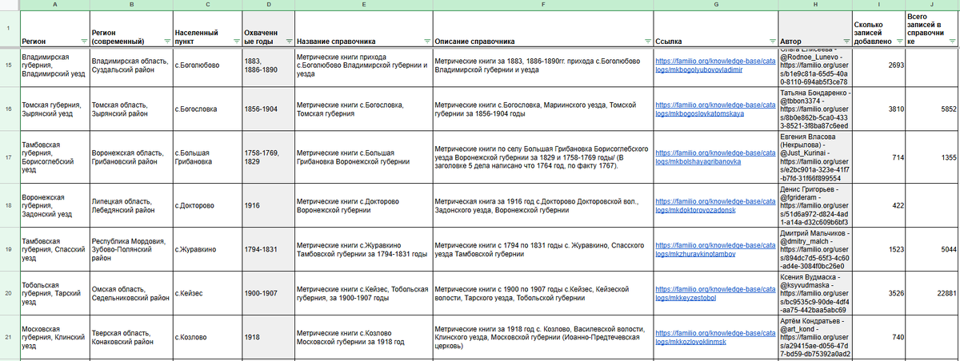Screen dimensions: 960x361
Task: Select the cell Московская губерния, Клинский уезд
Action: 54,337
